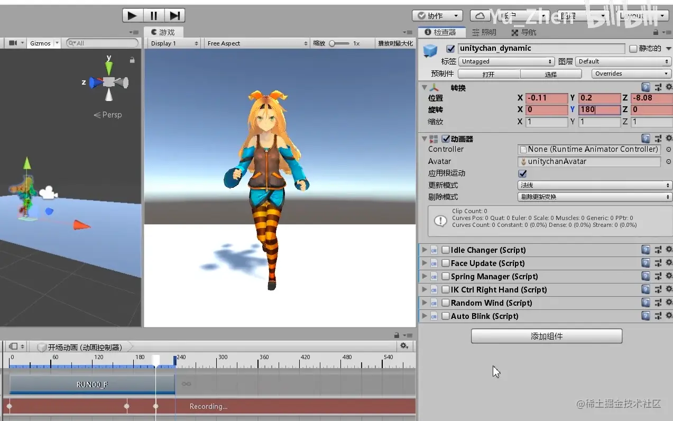Toggle the Persp projection label
The width and height of the screenshot is (673, 421).
(x=108, y=115)
